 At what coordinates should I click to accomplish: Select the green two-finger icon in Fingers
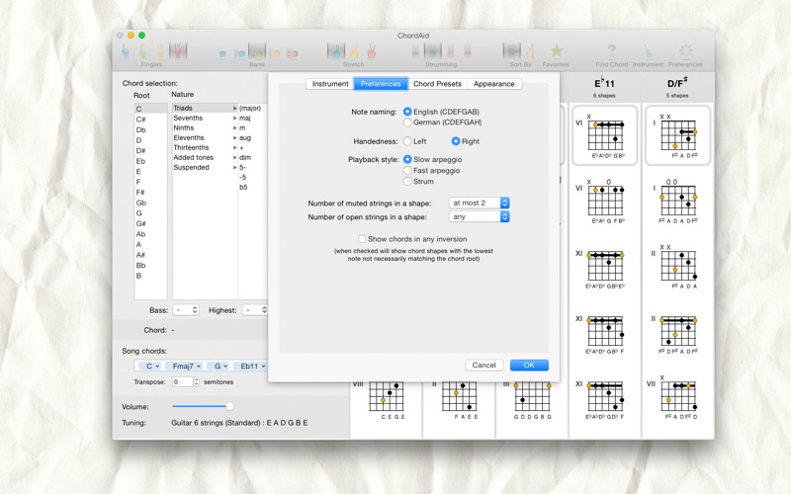(143, 51)
